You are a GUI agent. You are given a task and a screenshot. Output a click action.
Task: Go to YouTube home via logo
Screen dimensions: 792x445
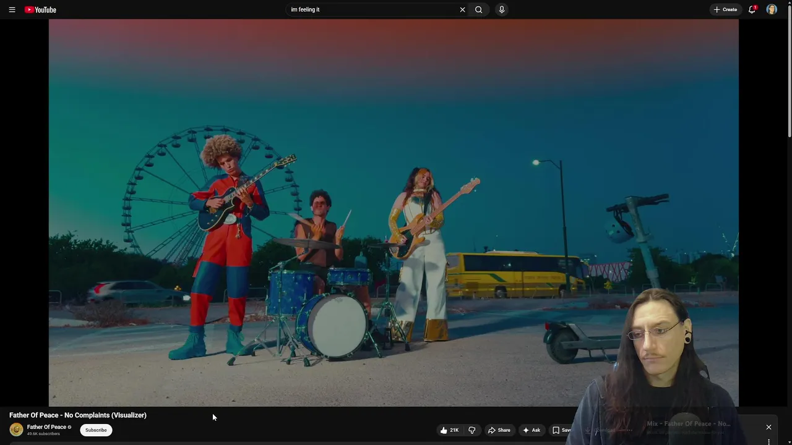coord(40,9)
